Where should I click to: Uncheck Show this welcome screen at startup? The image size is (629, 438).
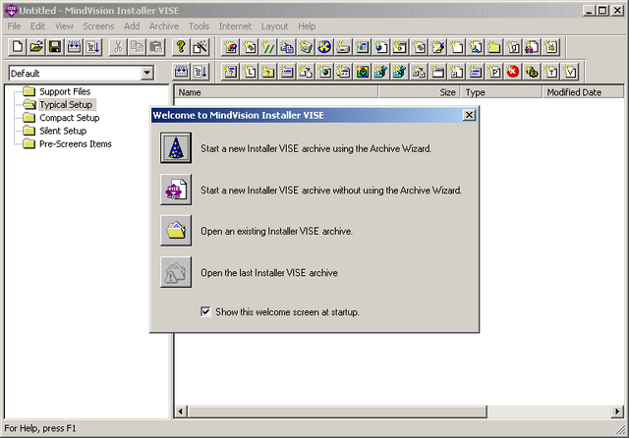point(205,311)
